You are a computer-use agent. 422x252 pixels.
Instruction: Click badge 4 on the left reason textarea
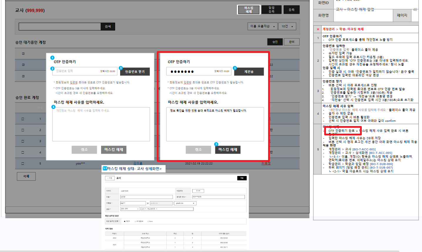click(x=53, y=107)
